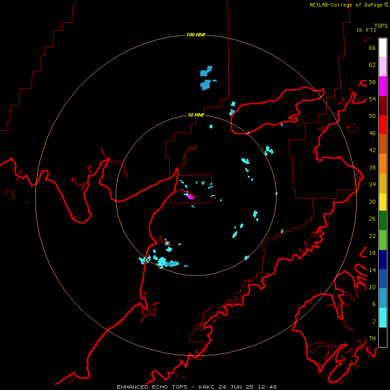The width and height of the screenshot is (390, 390).
Task: Click the TH legend label
Action: coord(372,338)
